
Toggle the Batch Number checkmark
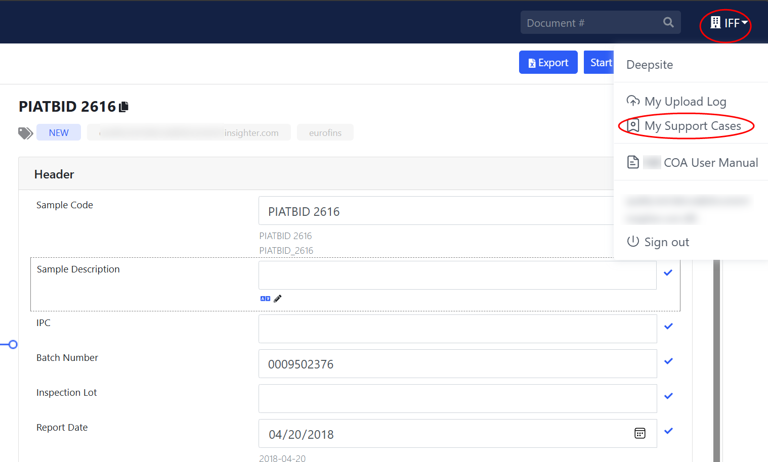[668, 361]
